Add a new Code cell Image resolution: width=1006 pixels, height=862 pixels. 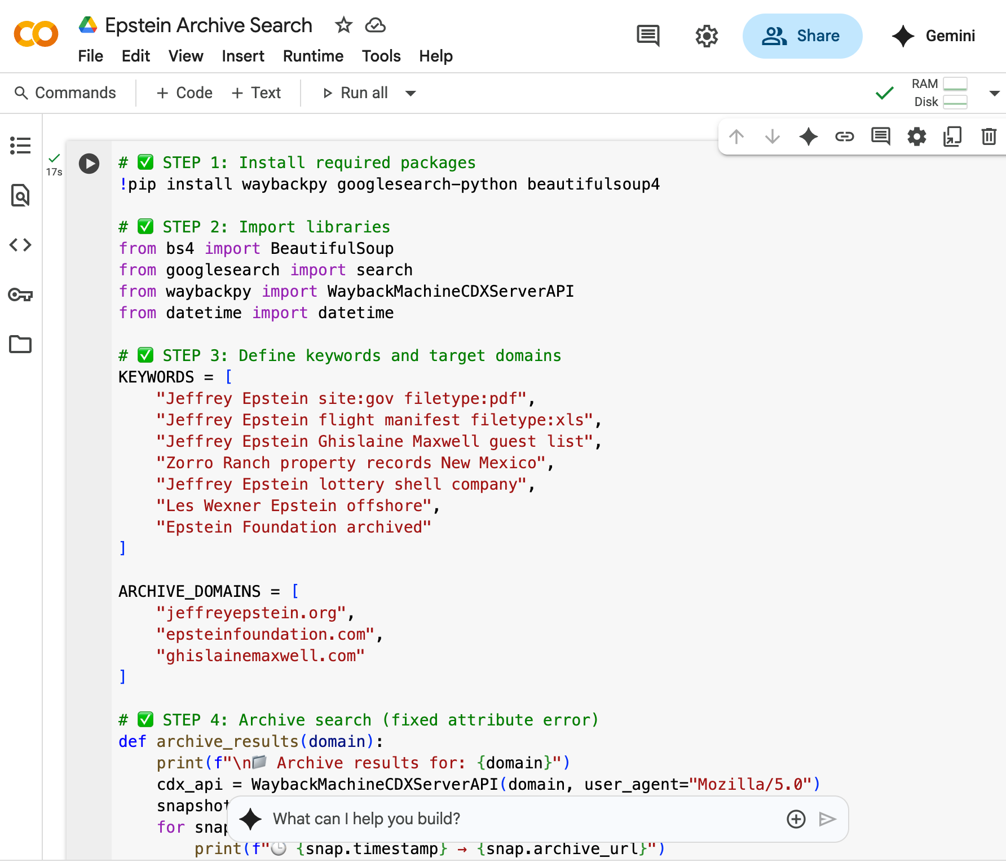(x=184, y=93)
